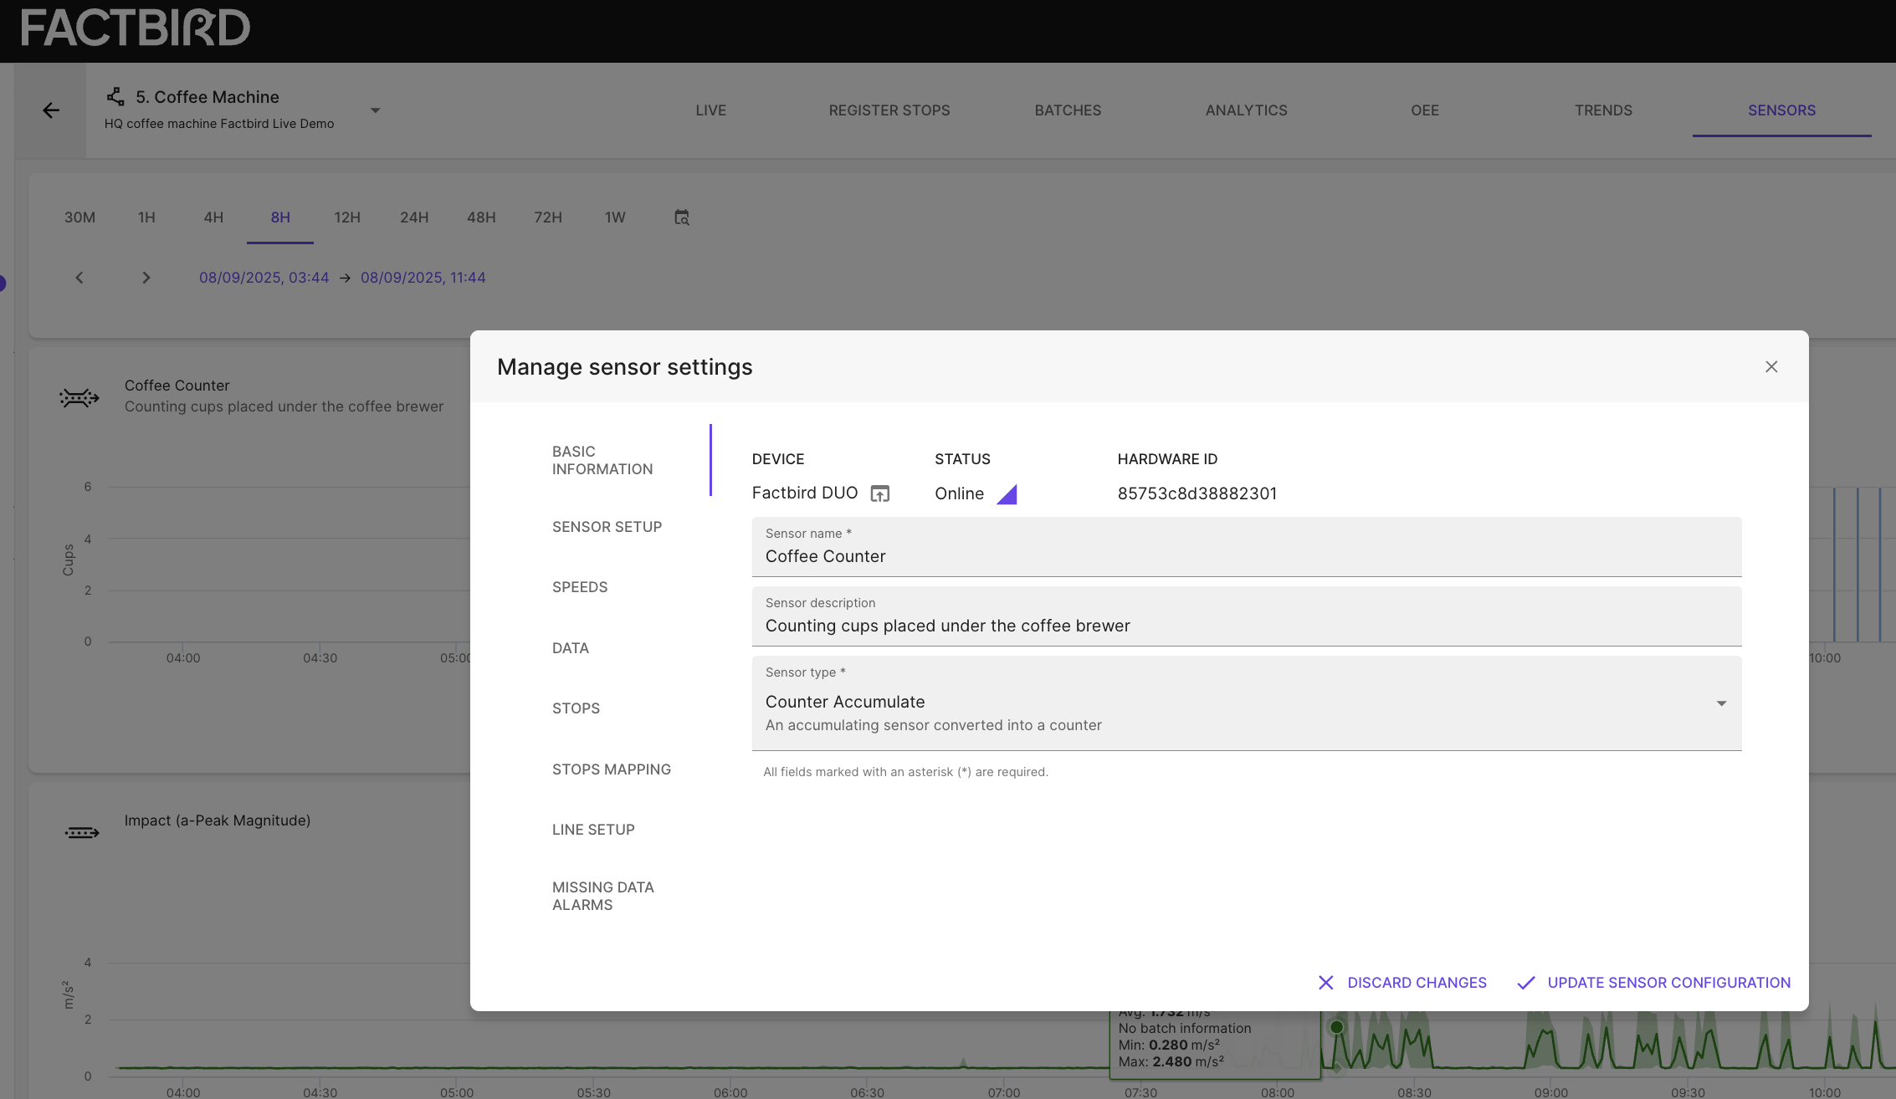Click the Sensor name input field
Screen dimensions: 1896x1099
[x=1247, y=547]
